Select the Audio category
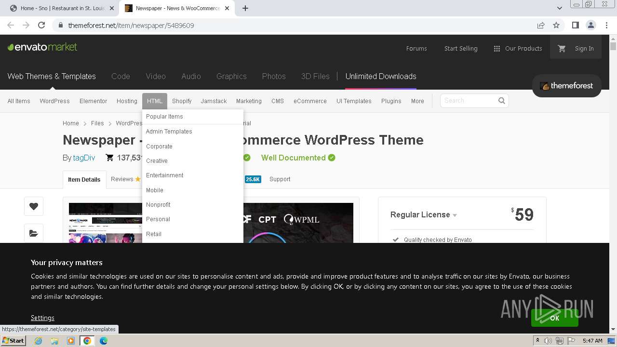 click(191, 76)
